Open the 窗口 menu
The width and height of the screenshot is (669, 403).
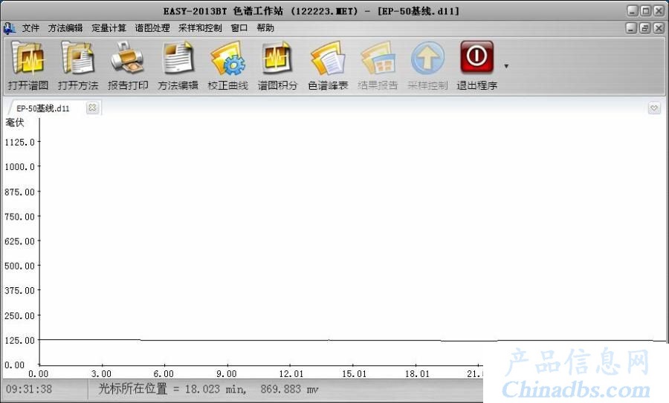coord(239,28)
